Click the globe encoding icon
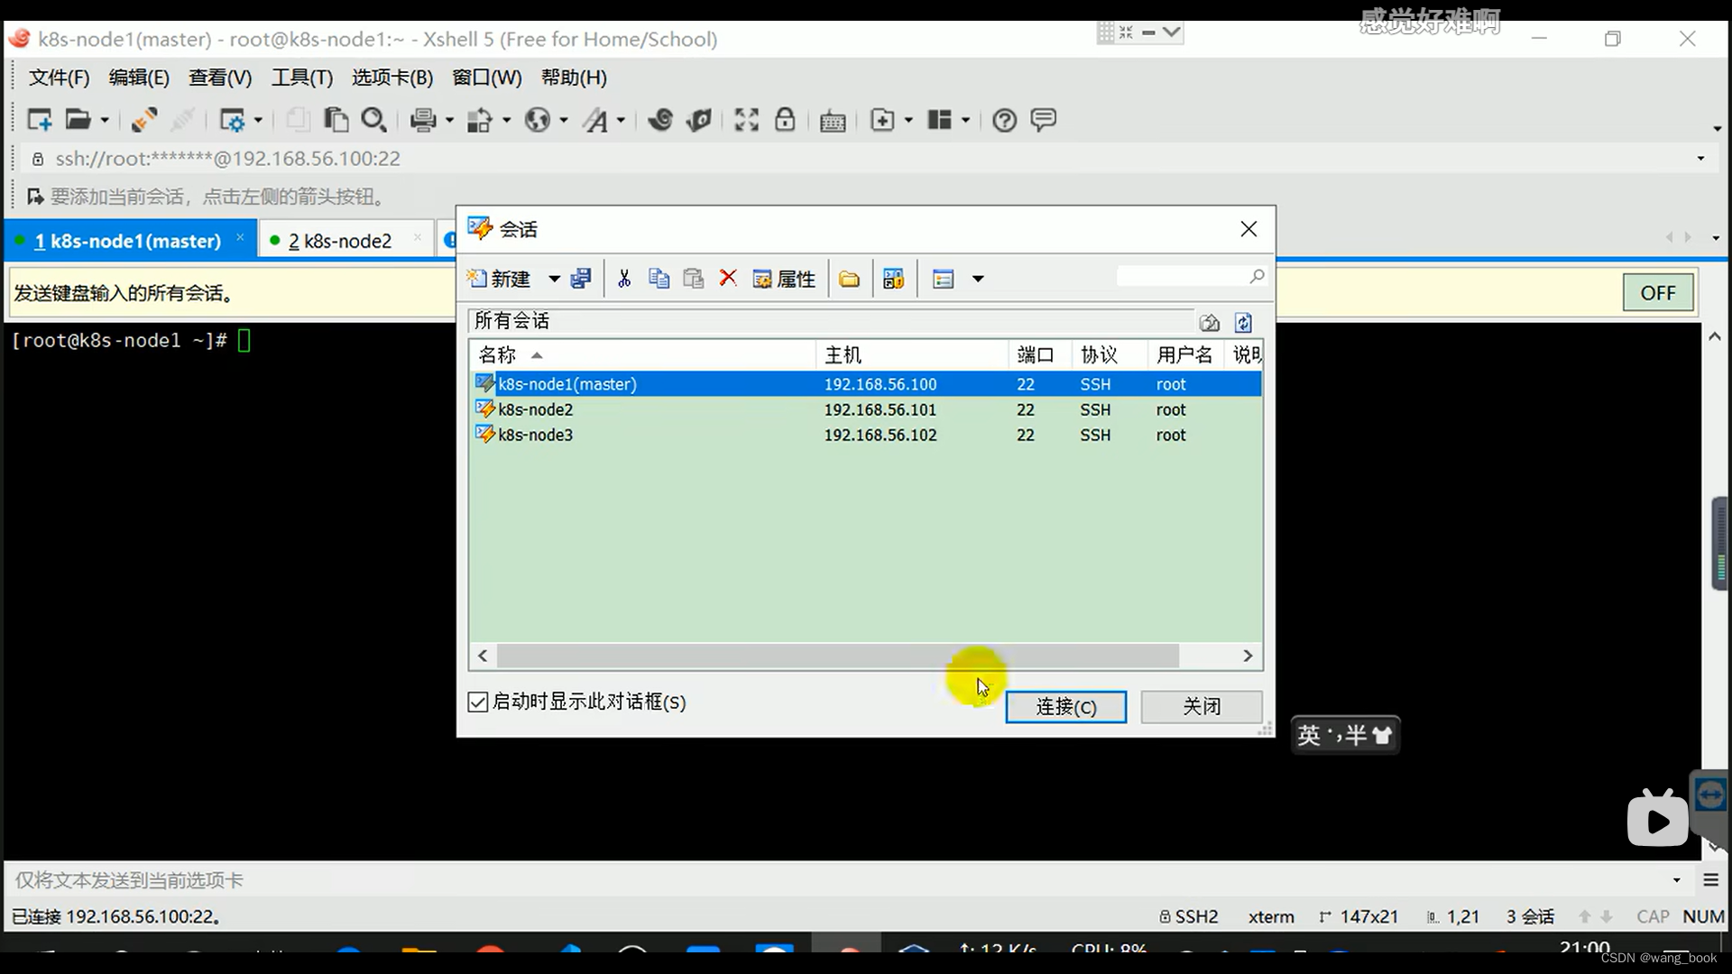This screenshot has height=974, width=1732. (x=538, y=120)
